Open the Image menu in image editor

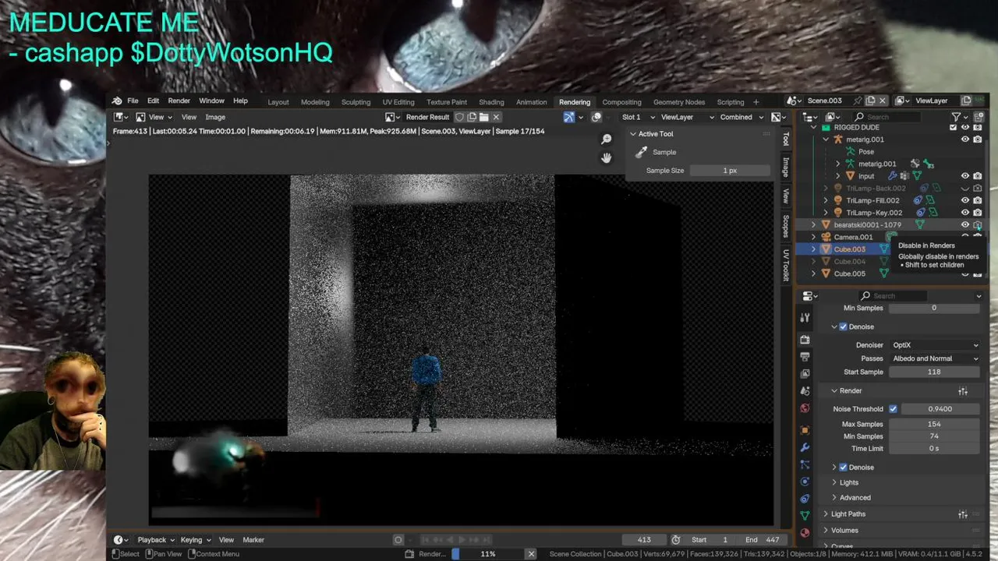coord(215,117)
